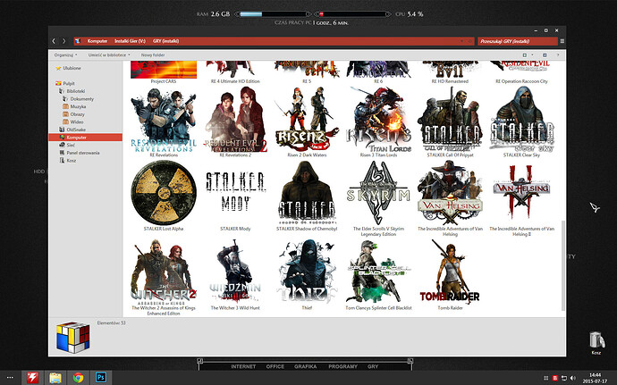617x385 pixels.
Task: Select the RE 6 folder
Action: tap(378, 70)
